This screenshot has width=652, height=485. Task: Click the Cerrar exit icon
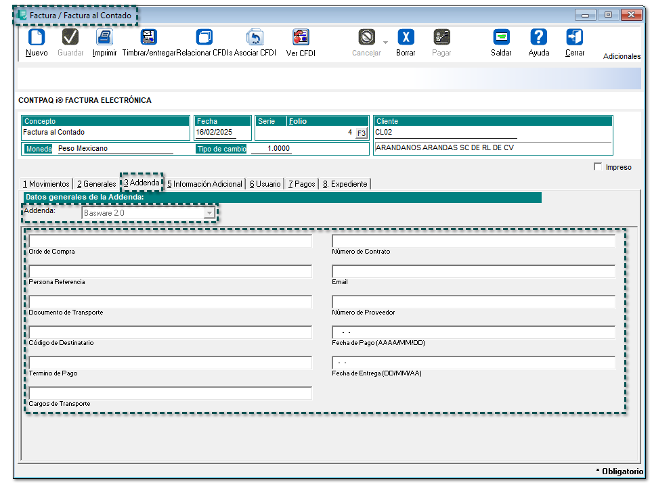click(575, 37)
